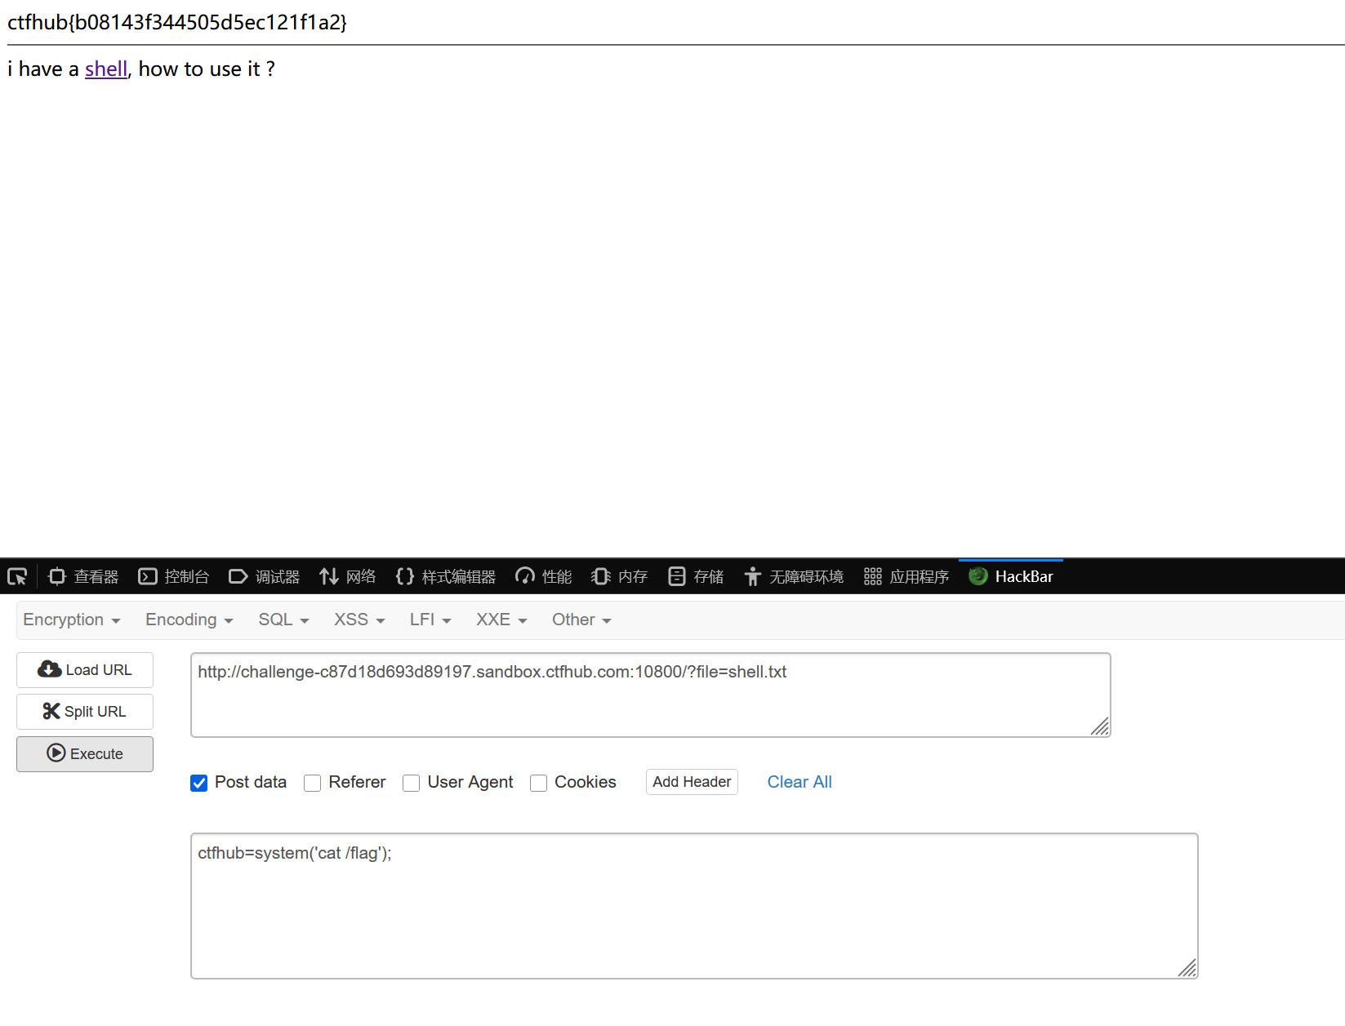This screenshot has width=1345, height=1026.
Task: Open the SQL dropdown menu
Action: pyautogui.click(x=283, y=620)
